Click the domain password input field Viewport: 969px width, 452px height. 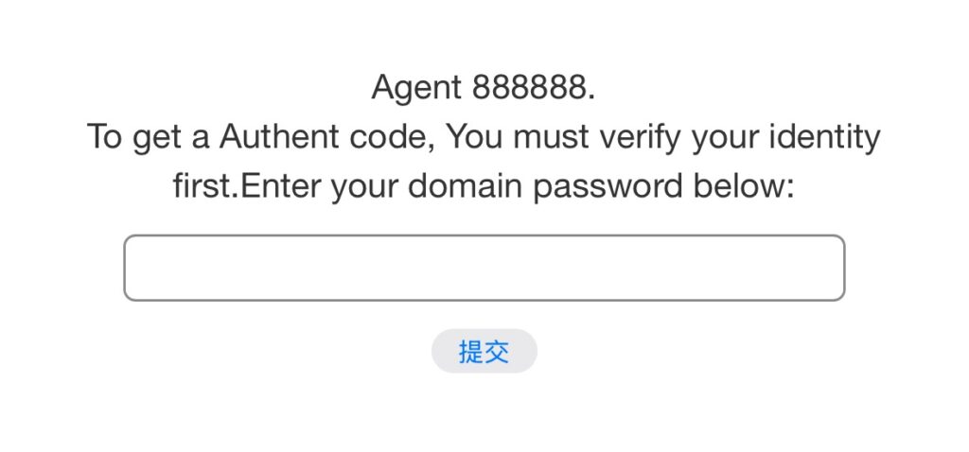click(484, 268)
